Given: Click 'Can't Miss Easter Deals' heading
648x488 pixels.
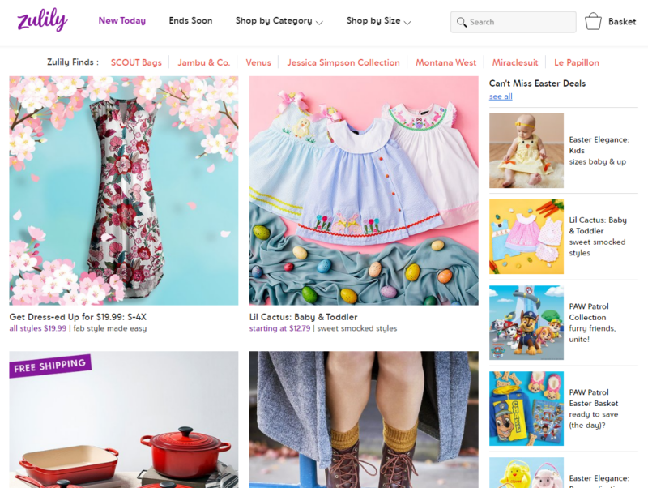Looking at the screenshot, I should tap(537, 83).
